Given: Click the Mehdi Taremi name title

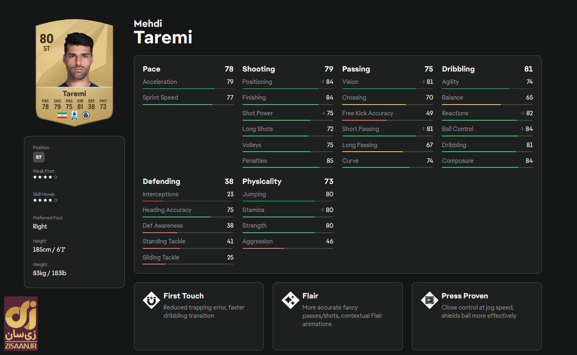Looking at the screenshot, I should 163,32.
